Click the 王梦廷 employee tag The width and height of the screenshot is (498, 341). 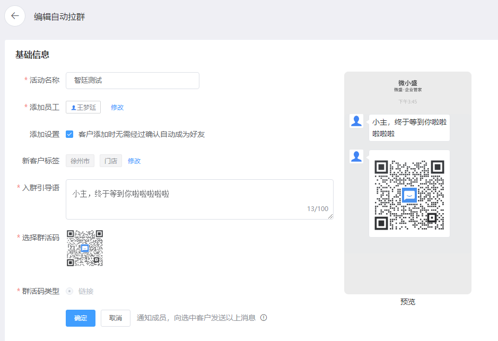(83, 107)
